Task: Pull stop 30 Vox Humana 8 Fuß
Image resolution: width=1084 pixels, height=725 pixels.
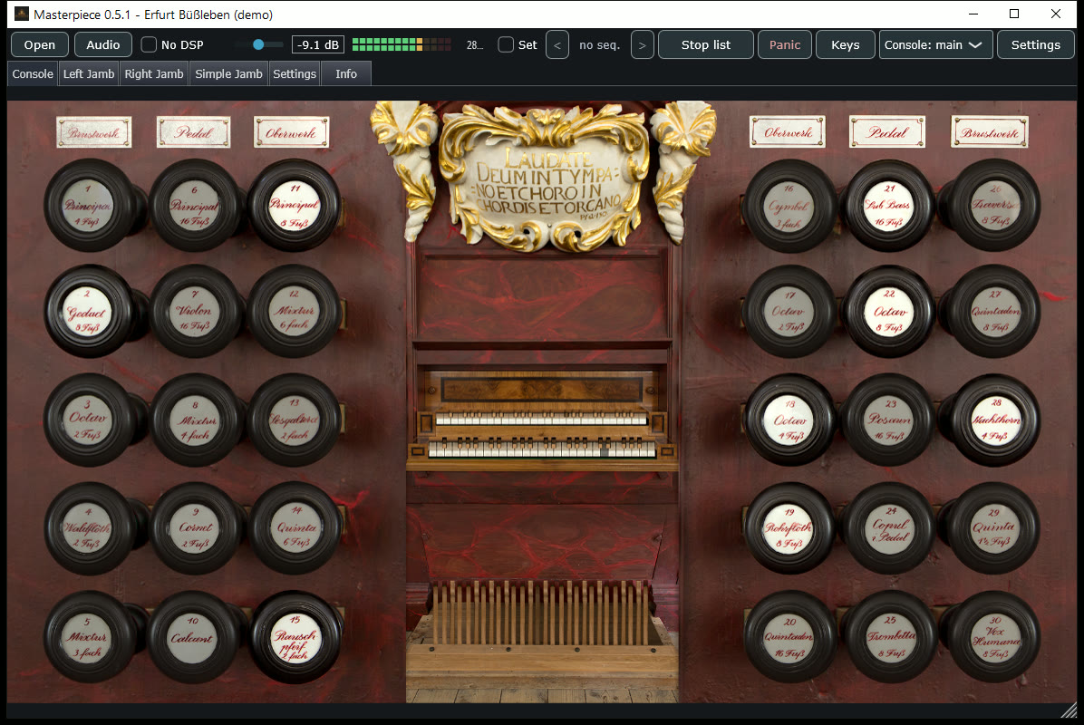Action: [995, 637]
